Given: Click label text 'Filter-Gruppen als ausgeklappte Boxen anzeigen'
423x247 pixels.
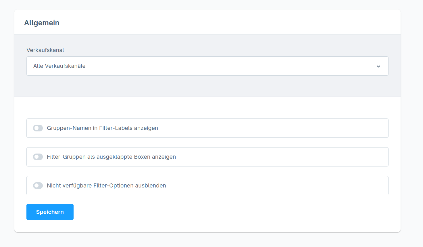Looking at the screenshot, I should tap(111, 157).
